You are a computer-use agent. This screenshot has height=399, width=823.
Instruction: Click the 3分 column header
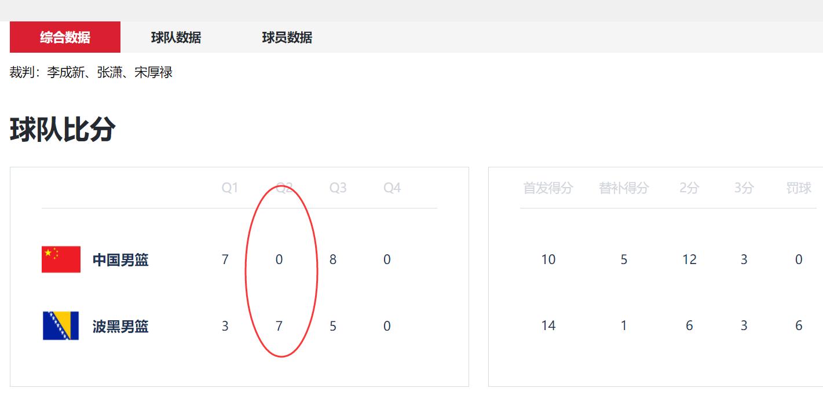744,188
